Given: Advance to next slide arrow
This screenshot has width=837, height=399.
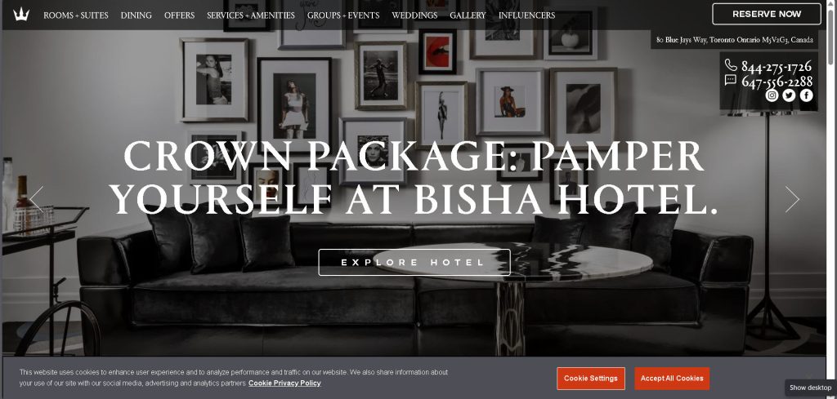Looking at the screenshot, I should pos(792,199).
